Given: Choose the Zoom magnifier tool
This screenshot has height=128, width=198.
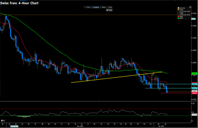Looking at the screenshot, I should 109,7.
